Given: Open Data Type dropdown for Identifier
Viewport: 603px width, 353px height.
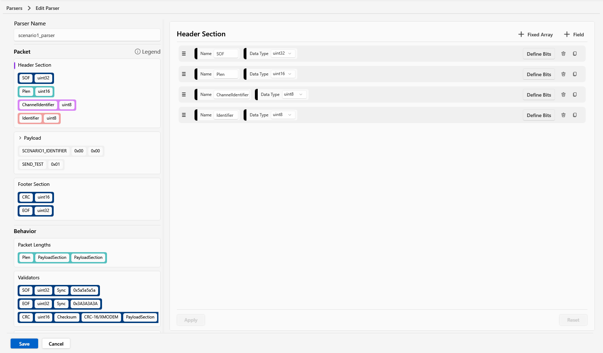Looking at the screenshot, I should (x=283, y=115).
